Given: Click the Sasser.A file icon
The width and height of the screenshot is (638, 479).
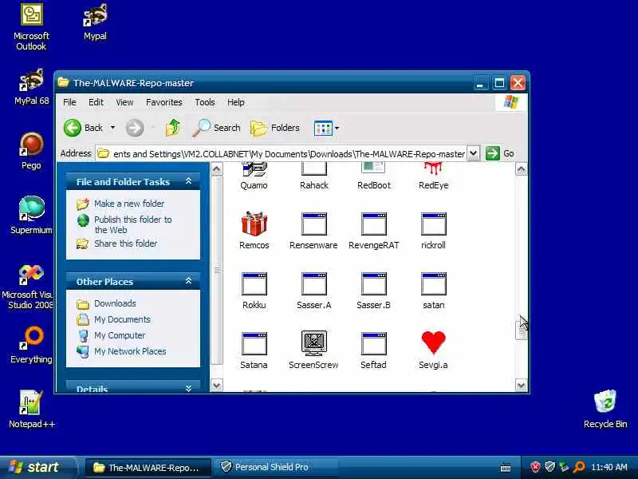Looking at the screenshot, I should tap(313, 283).
